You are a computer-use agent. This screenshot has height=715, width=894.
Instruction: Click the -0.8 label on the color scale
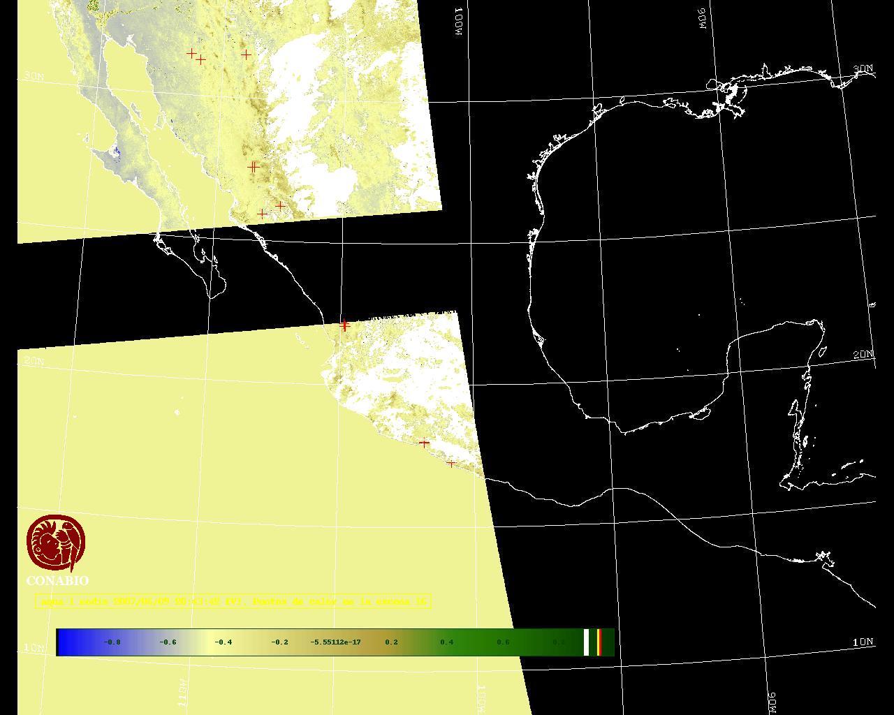(x=112, y=642)
